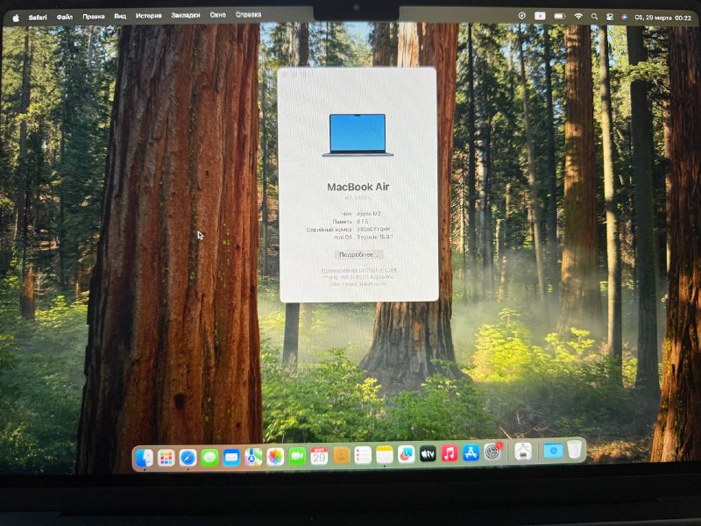Open the Safari application menu
The image size is (701, 526).
(x=38, y=18)
